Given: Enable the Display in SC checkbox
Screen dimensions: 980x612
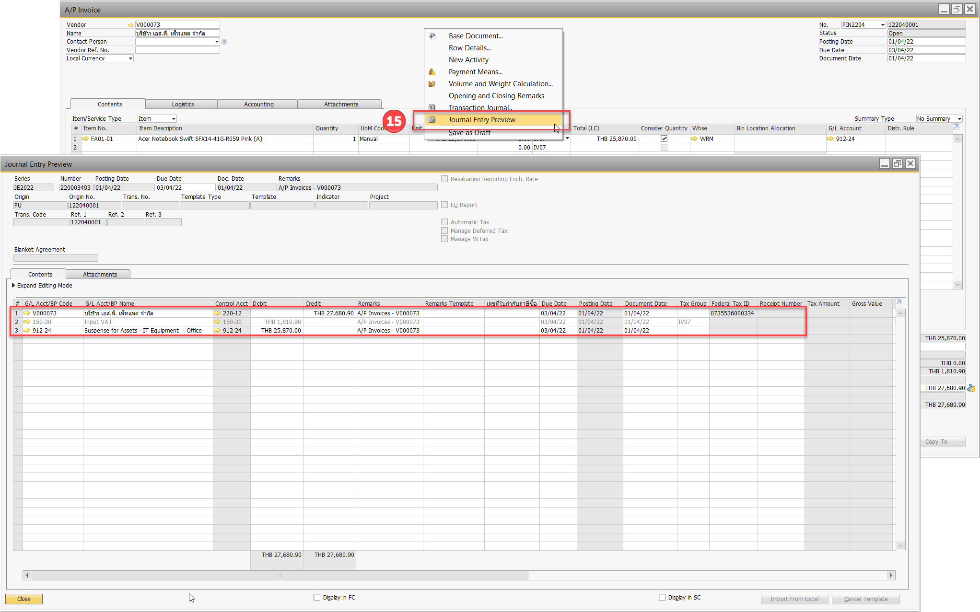Looking at the screenshot, I should click(x=662, y=597).
